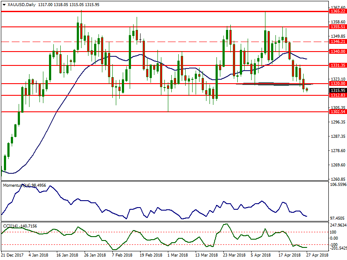Select the 1312.83 support level label
Image resolution: width=347 pixels, height=260 pixels.
click(x=337, y=95)
